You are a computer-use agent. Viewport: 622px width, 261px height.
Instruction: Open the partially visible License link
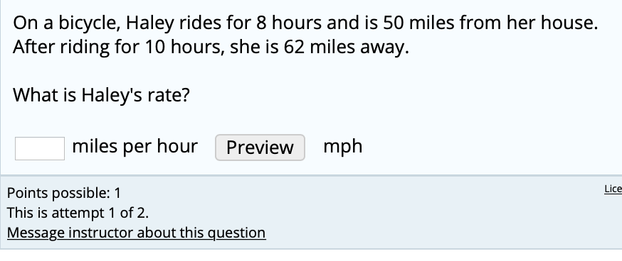(613, 189)
